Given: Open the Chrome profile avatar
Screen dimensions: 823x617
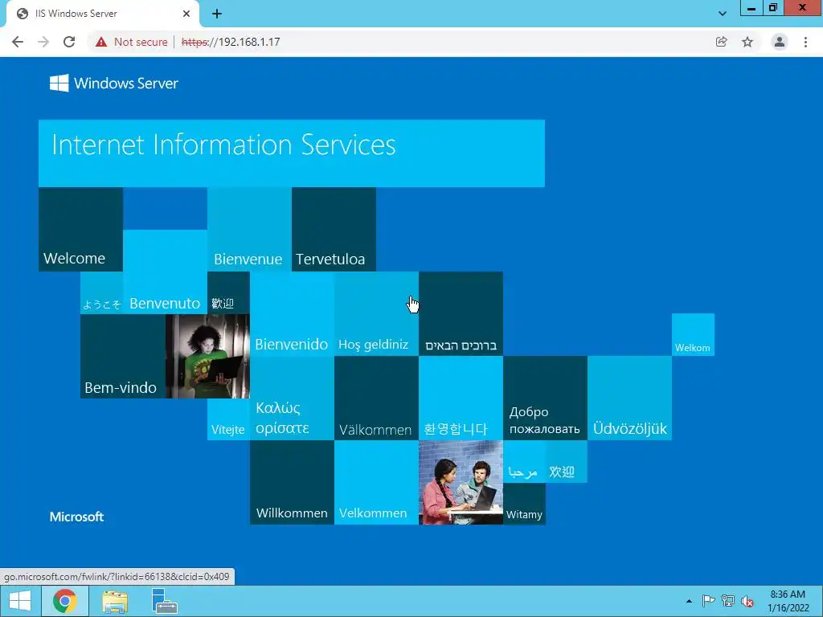Looking at the screenshot, I should (780, 42).
